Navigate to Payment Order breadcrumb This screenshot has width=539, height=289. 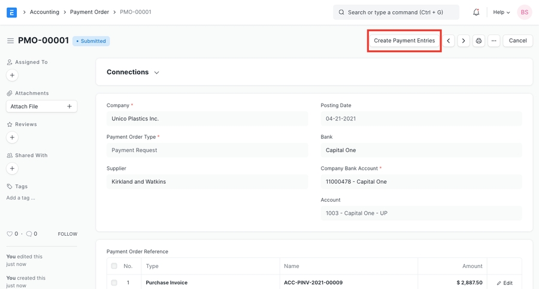89,12
